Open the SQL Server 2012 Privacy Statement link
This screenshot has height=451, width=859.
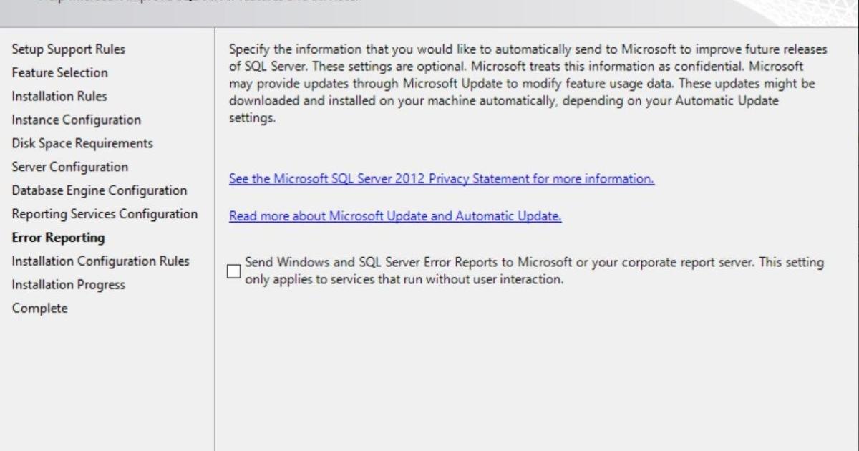tap(442, 179)
